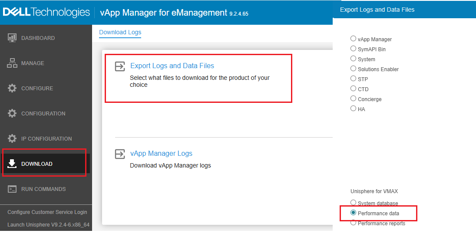Select the HA radio button
This screenshot has width=476, height=240.
coord(353,108)
